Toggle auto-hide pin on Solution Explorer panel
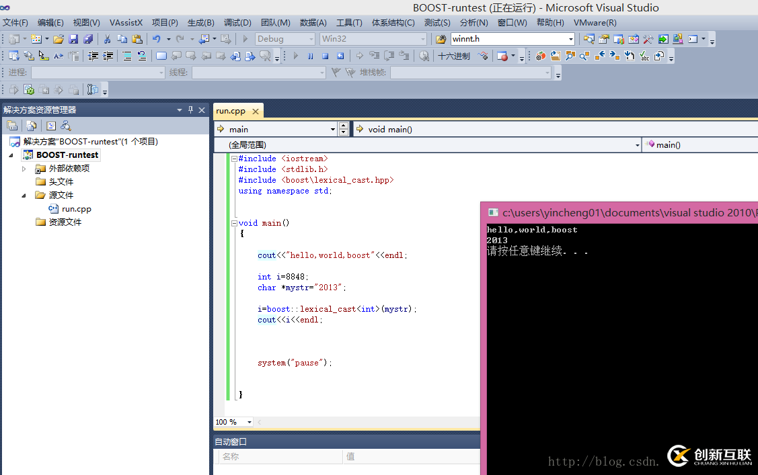Image resolution: width=758 pixels, height=475 pixels. pyautogui.click(x=190, y=110)
